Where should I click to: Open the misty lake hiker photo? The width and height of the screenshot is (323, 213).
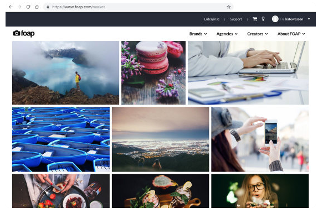click(x=65, y=72)
